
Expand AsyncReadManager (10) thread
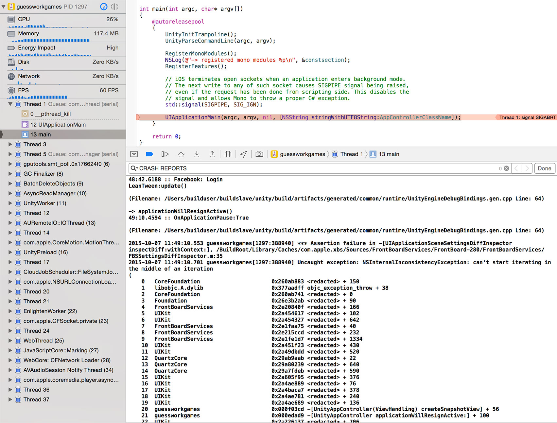tap(10, 193)
